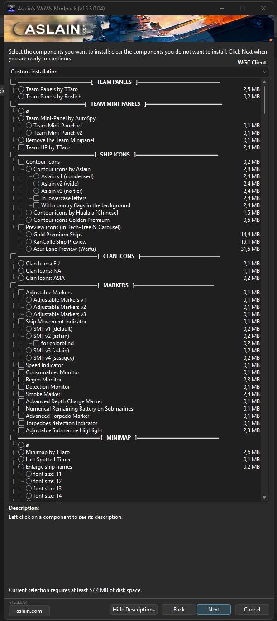
Task: Choose Team Mini-Panel: v2 option
Action: click(29, 133)
